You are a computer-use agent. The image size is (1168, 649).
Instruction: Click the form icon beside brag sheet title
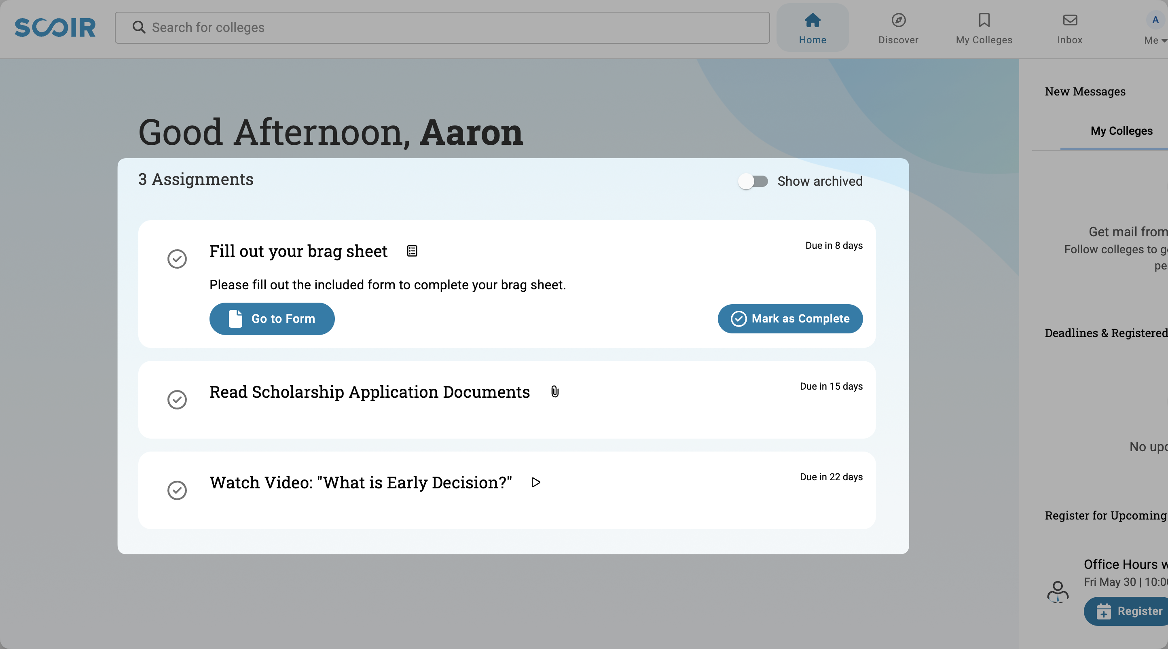click(x=412, y=251)
